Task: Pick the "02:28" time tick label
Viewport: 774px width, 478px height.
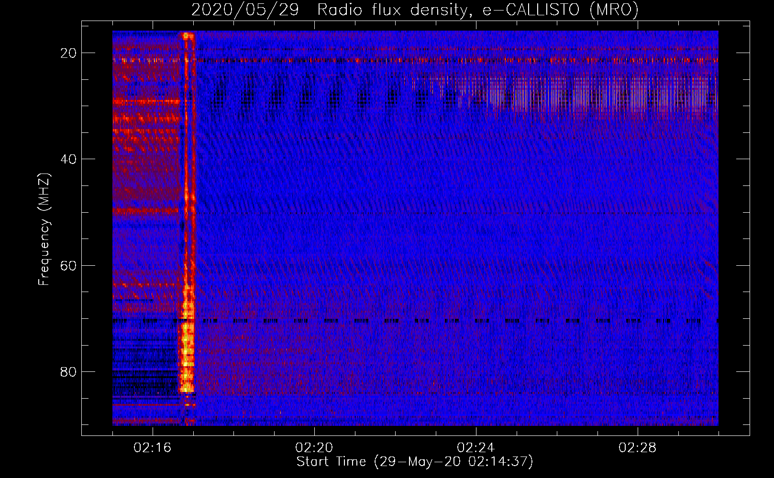Action: click(x=638, y=448)
